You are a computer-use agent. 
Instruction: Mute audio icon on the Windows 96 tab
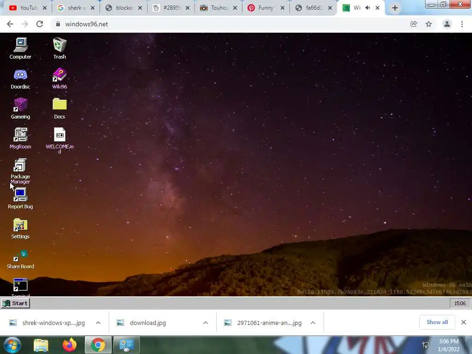(x=367, y=8)
